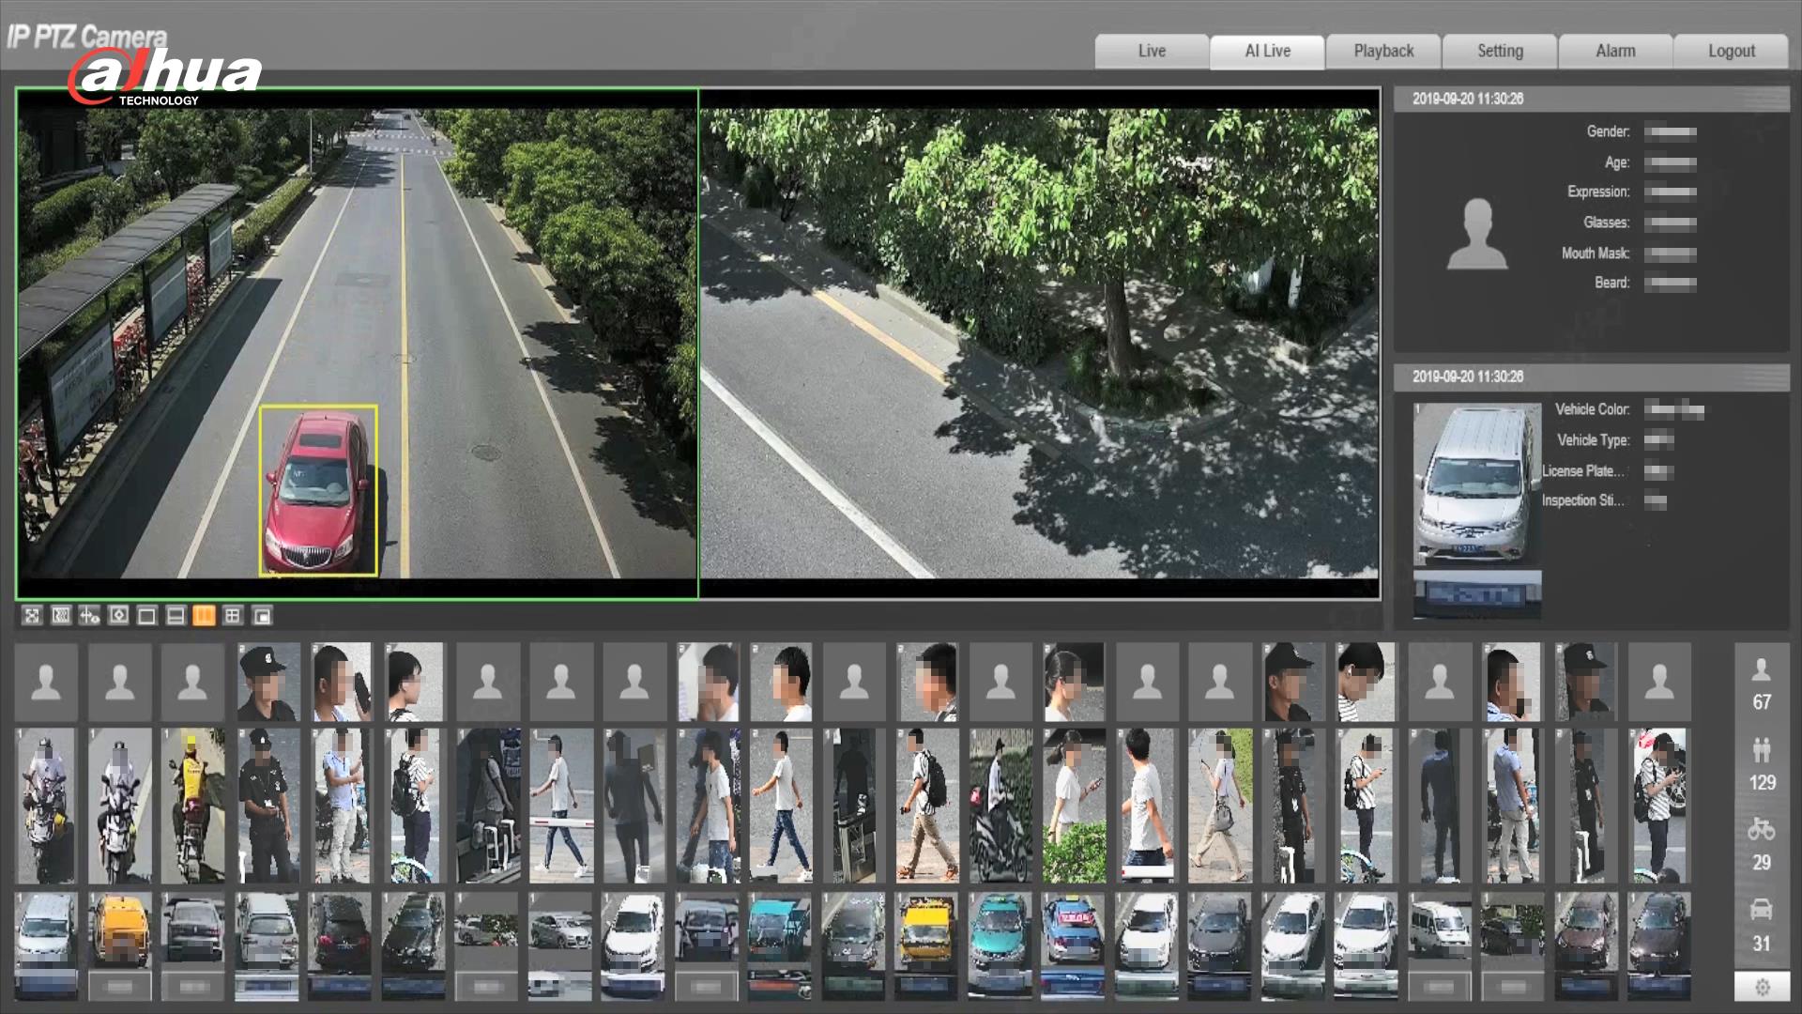
Task: Open the gear settings icon under counters
Action: 1762,987
